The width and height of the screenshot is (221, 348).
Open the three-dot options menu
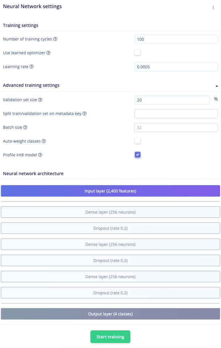pyautogui.click(x=213, y=8)
